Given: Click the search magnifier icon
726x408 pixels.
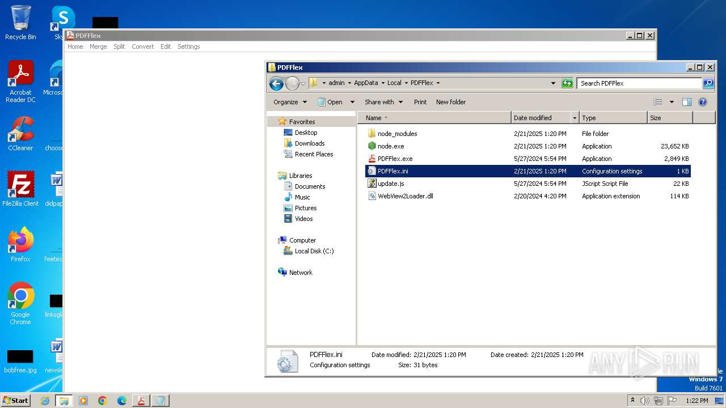Looking at the screenshot, I should point(708,83).
